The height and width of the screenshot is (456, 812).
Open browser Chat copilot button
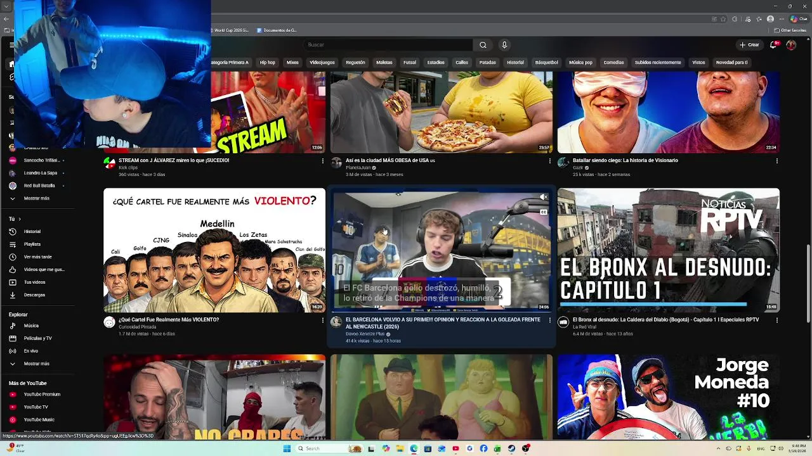(798, 19)
